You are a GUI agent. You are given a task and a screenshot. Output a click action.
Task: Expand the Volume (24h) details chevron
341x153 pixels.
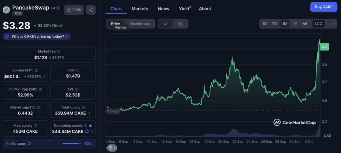(x=44, y=76)
